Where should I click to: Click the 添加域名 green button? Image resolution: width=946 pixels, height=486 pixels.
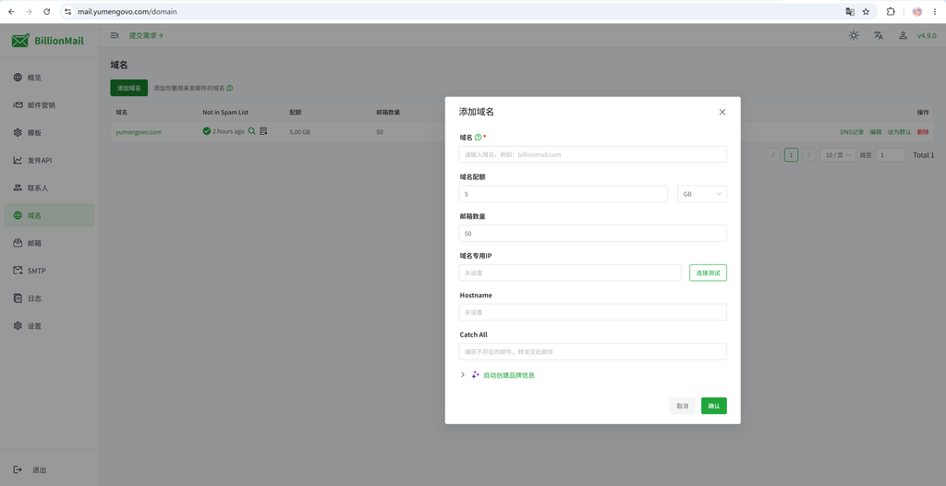click(x=129, y=88)
